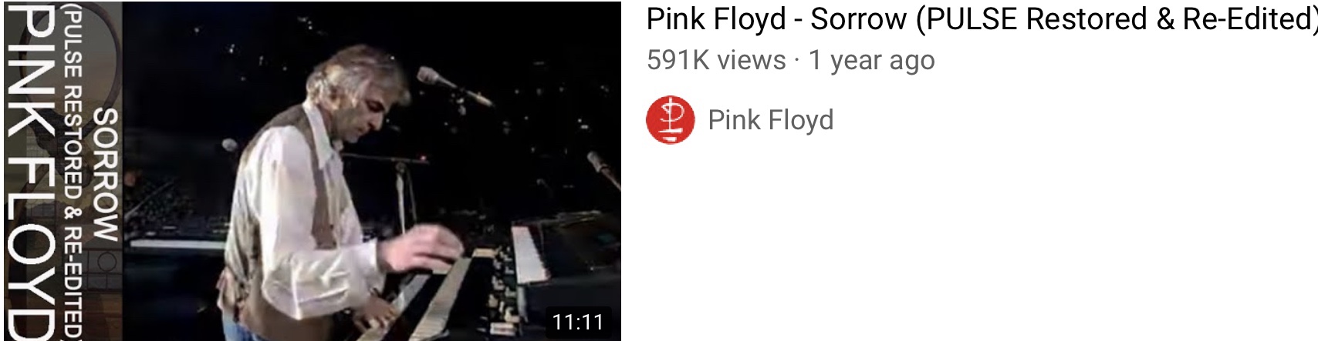1318x341 pixels.
Task: Click the microphone at the thumbnail's right edge
Action: (603, 169)
